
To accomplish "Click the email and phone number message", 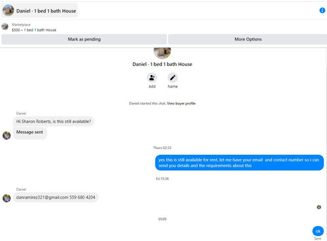I will point(56,197).
